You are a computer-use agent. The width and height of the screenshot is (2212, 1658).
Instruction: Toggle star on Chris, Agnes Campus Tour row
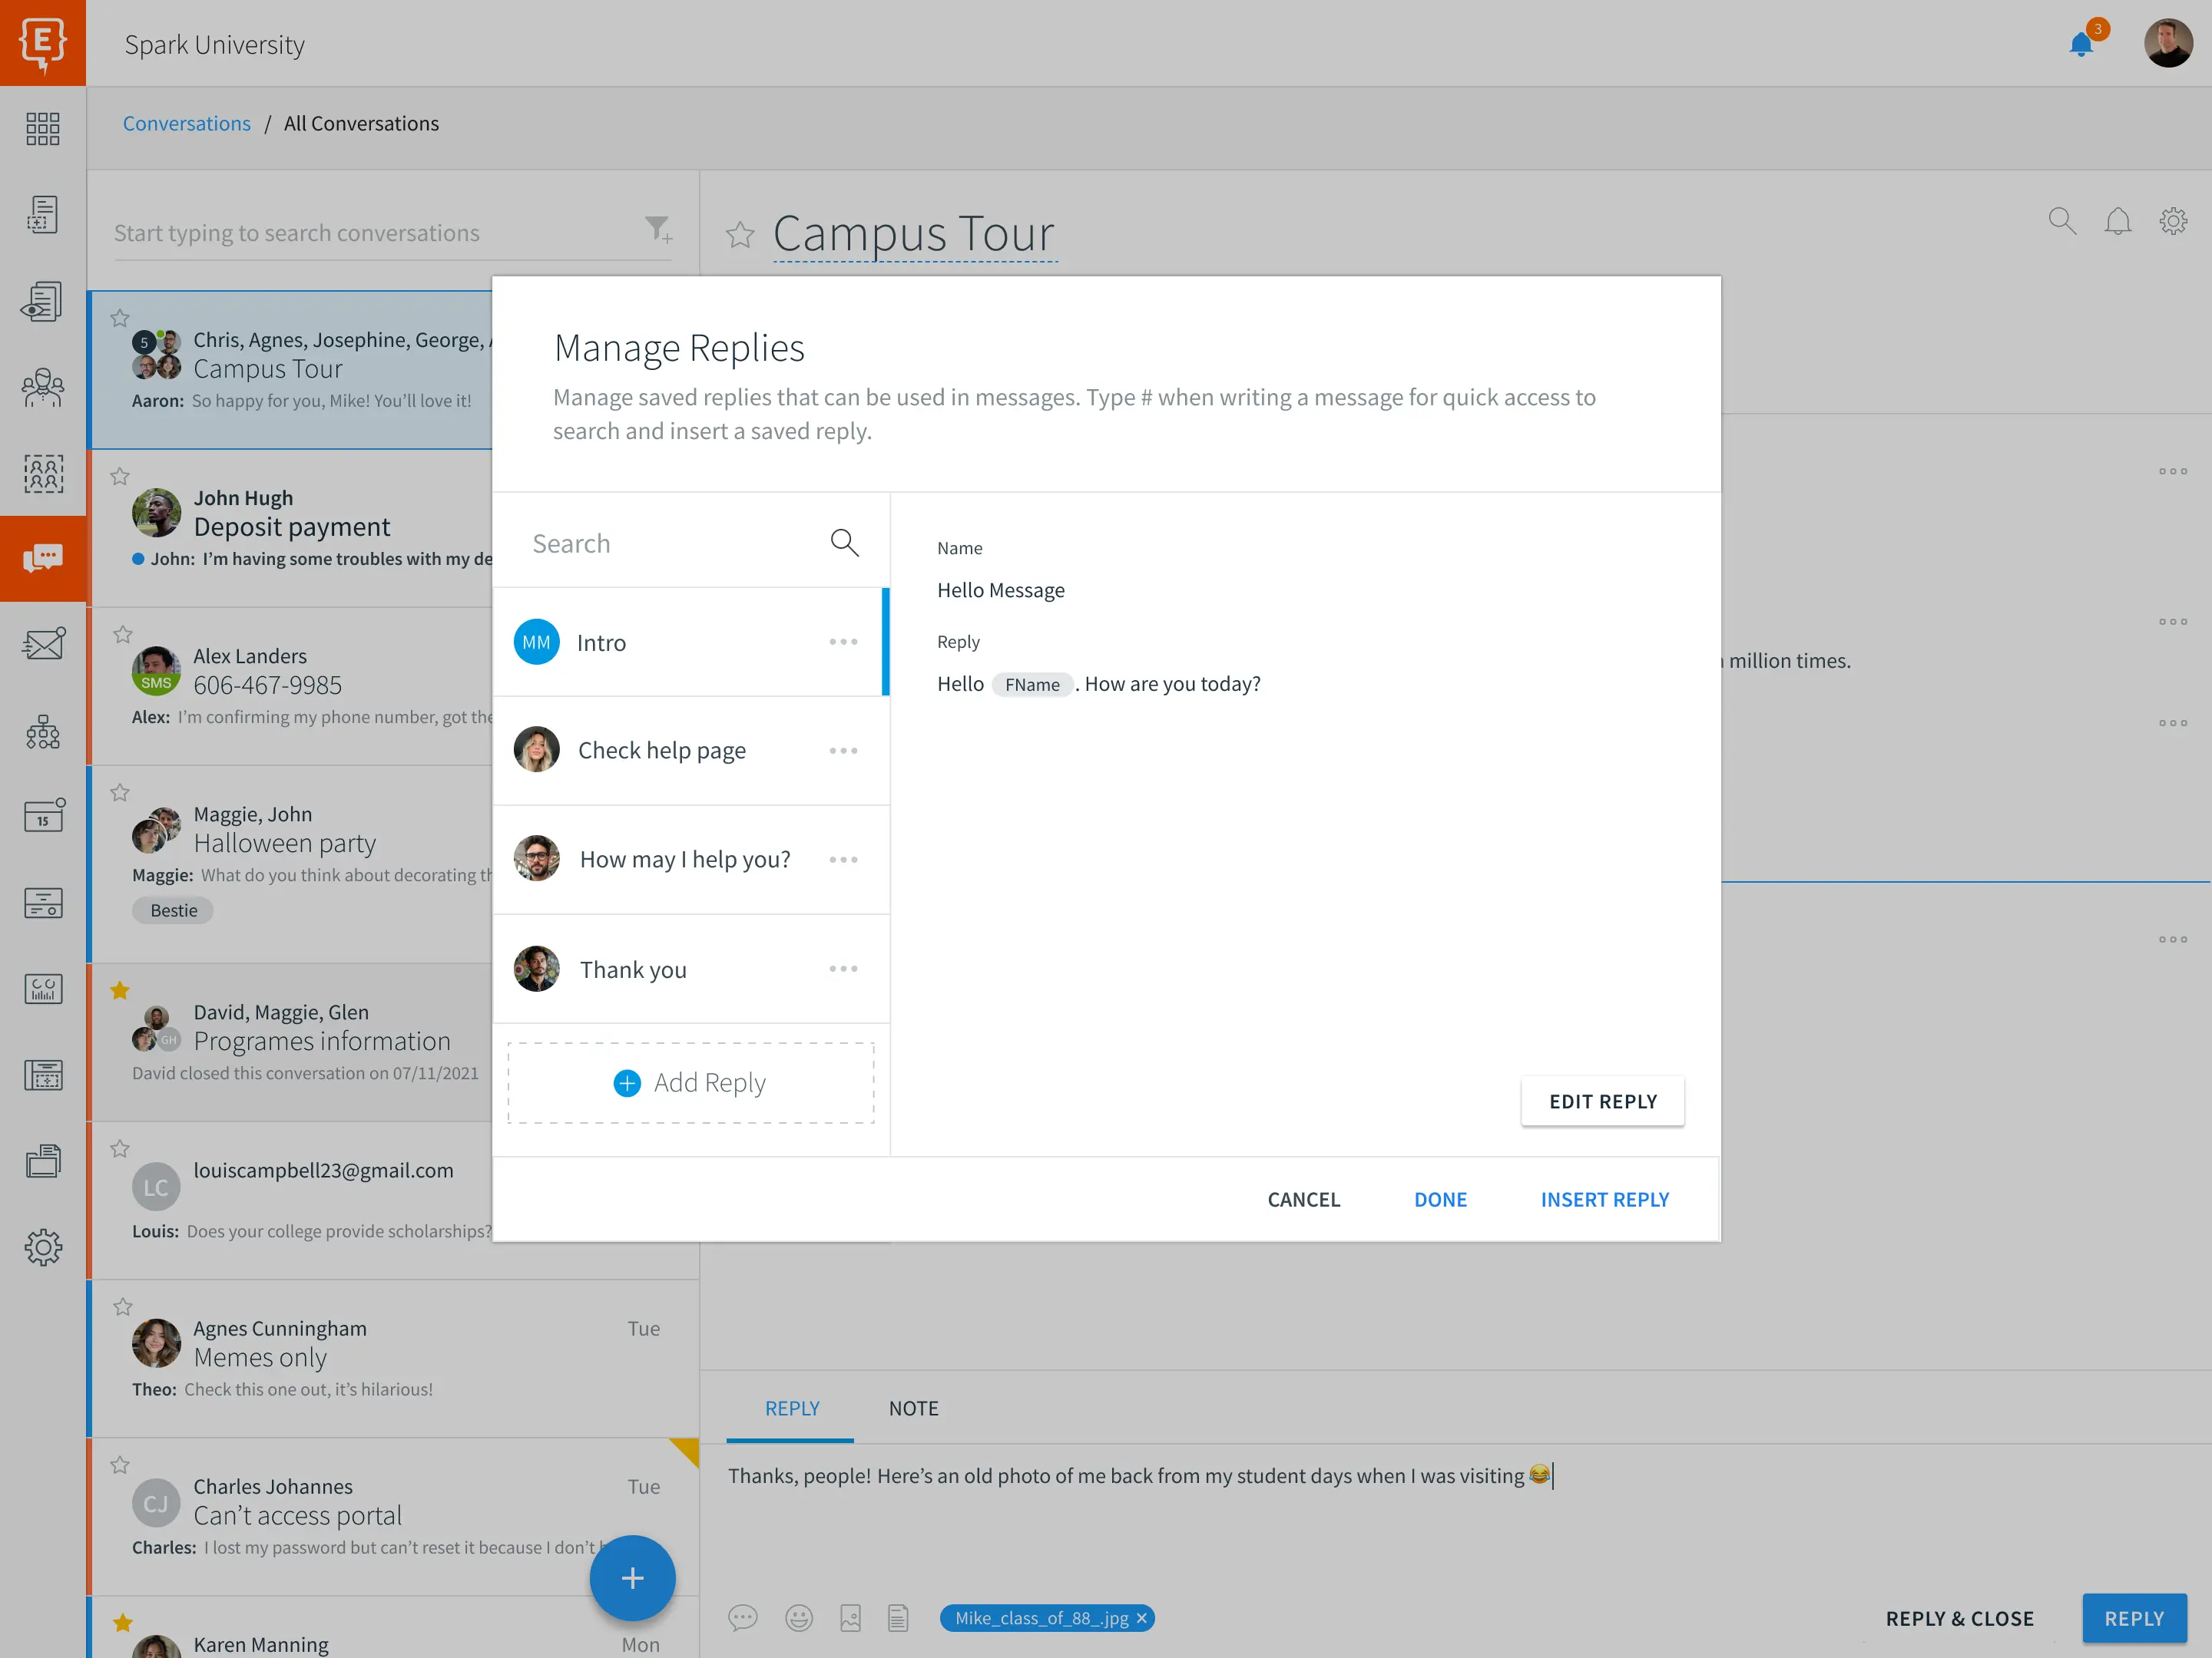[x=120, y=318]
